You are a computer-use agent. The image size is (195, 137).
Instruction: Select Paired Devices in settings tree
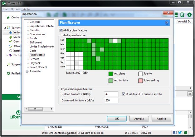[38, 67]
